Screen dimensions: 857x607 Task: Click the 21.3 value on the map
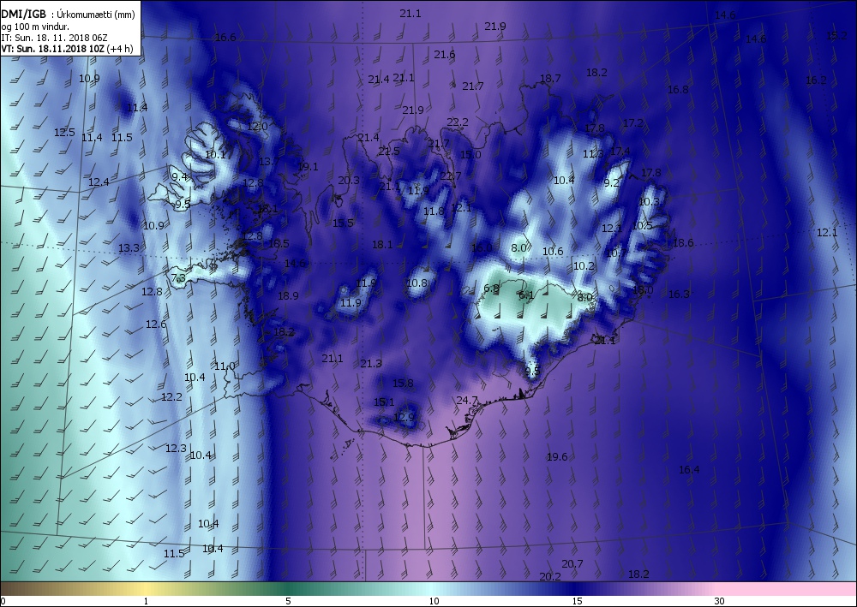pyautogui.click(x=371, y=364)
